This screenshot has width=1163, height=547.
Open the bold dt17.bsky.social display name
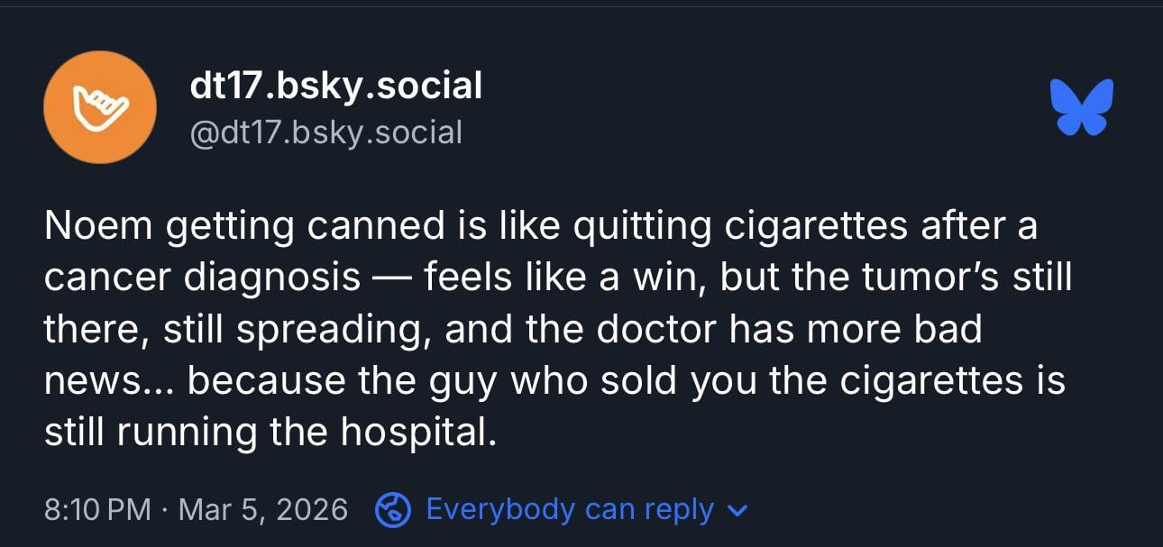336,87
